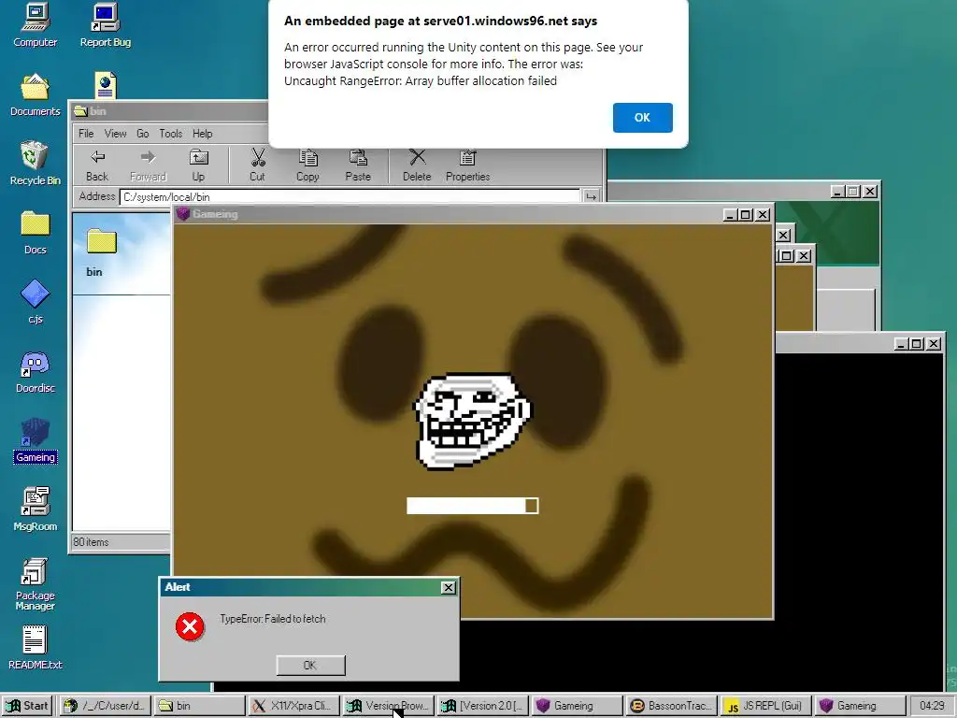Image resolution: width=957 pixels, height=718 pixels.
Task: Switch to Version Brow... taskbar item
Action: pos(388,706)
